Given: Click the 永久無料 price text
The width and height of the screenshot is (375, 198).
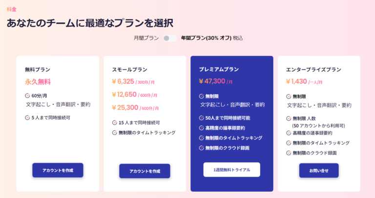Looking at the screenshot, I should point(38,82).
